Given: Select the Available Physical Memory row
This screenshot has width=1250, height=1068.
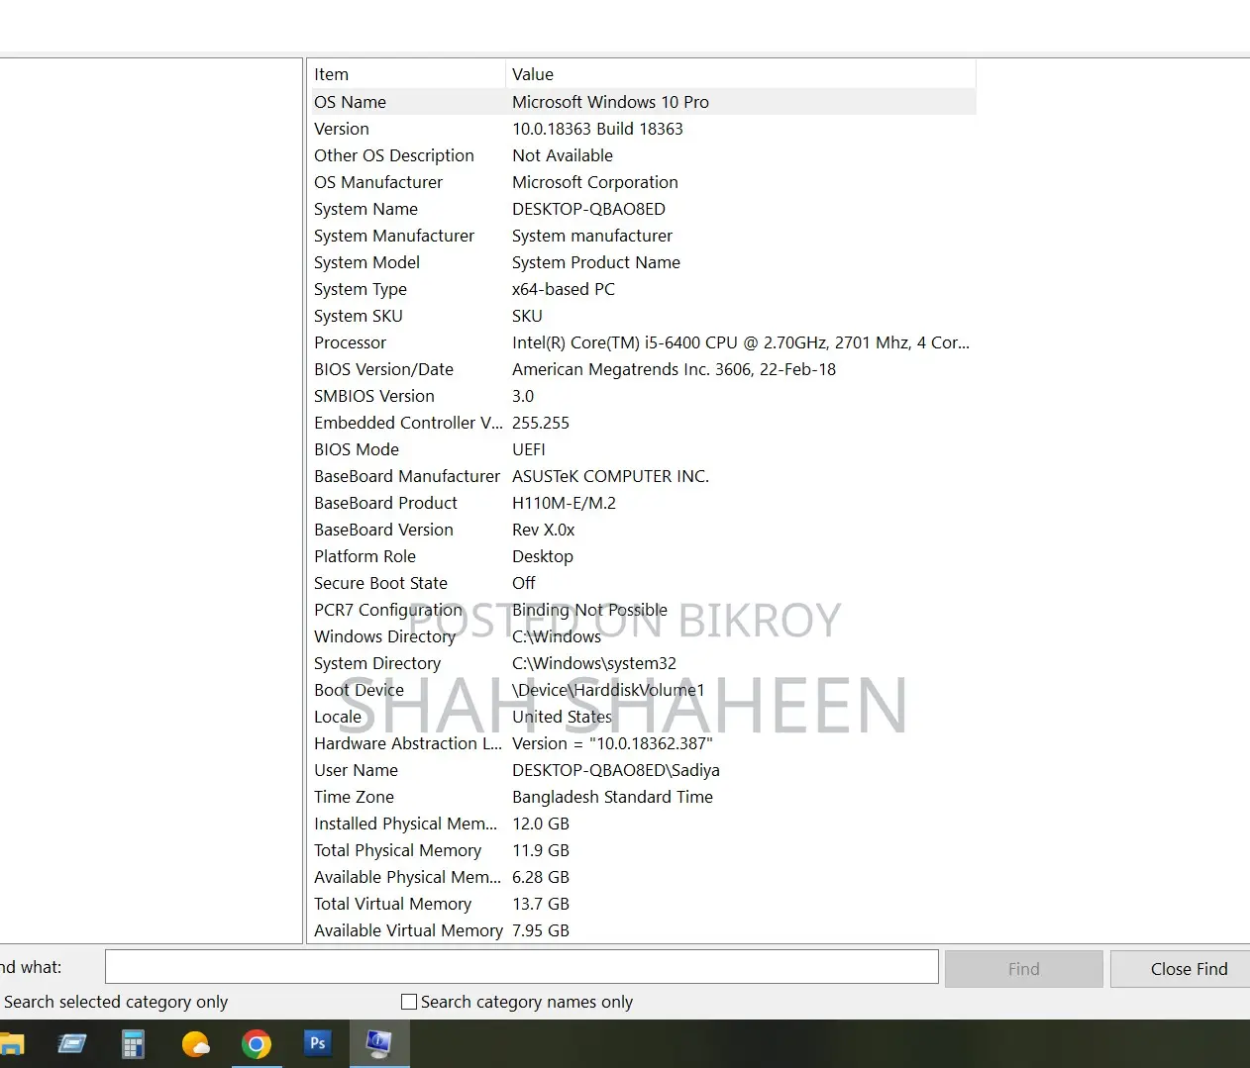Looking at the screenshot, I should click(x=644, y=877).
